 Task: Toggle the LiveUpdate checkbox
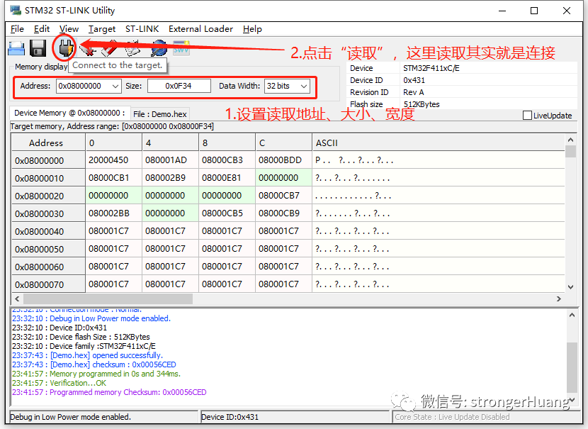click(x=527, y=115)
